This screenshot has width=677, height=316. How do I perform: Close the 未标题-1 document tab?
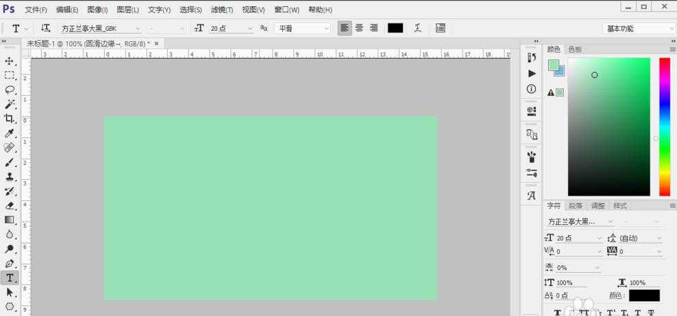[x=156, y=44]
